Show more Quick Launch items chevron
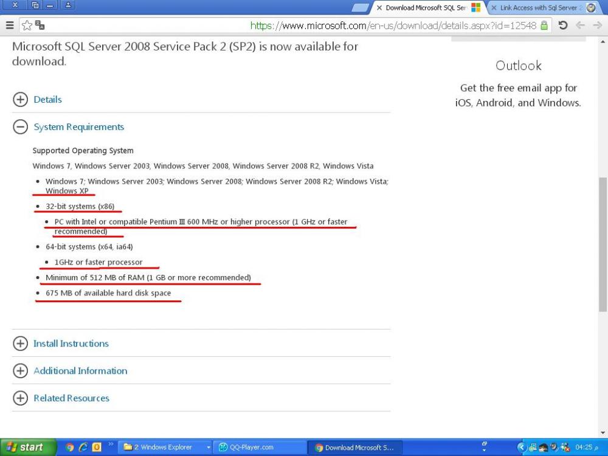 pyautogui.click(x=111, y=444)
